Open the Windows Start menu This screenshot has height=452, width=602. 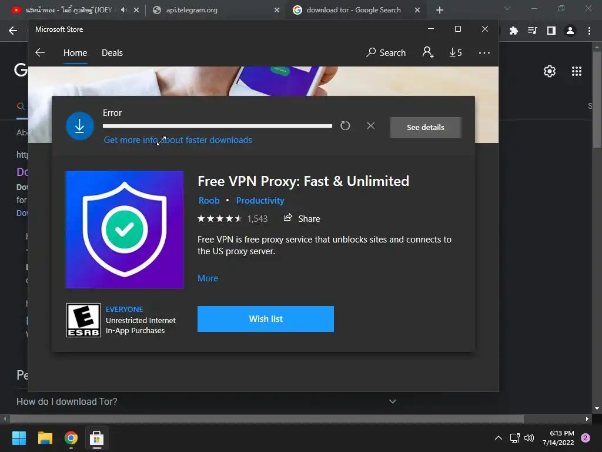pos(19,438)
